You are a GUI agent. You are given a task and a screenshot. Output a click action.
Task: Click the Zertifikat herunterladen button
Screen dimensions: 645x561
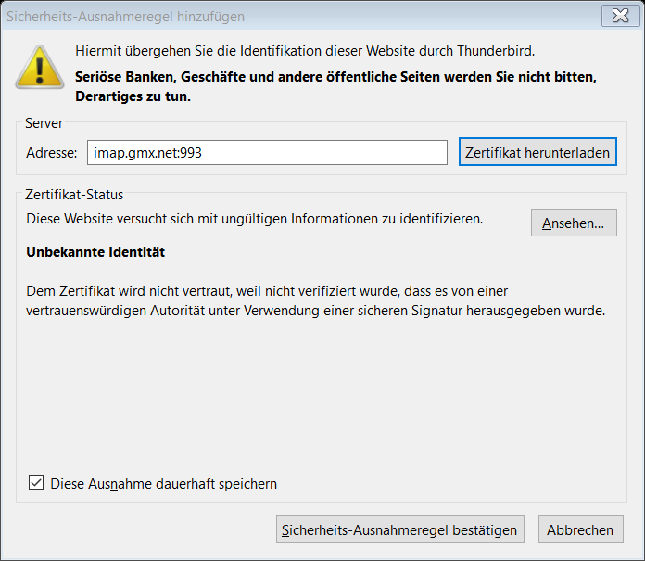[537, 152]
